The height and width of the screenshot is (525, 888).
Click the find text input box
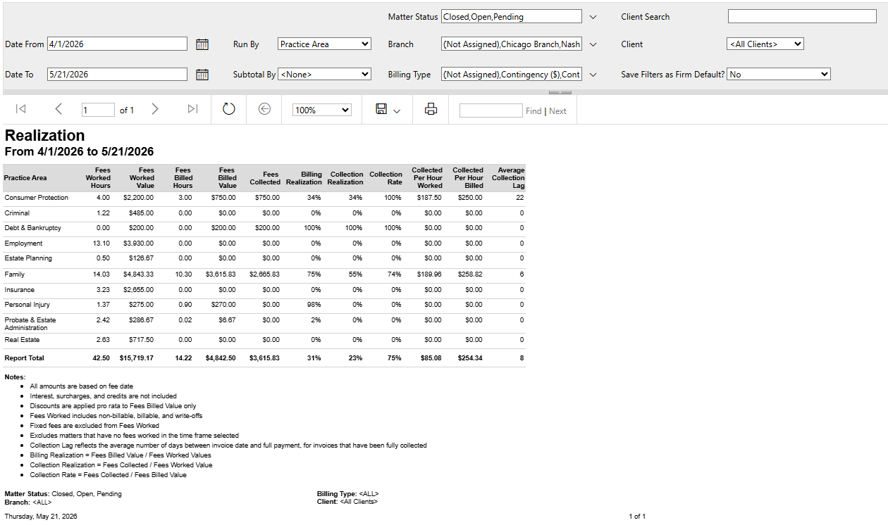pos(491,110)
